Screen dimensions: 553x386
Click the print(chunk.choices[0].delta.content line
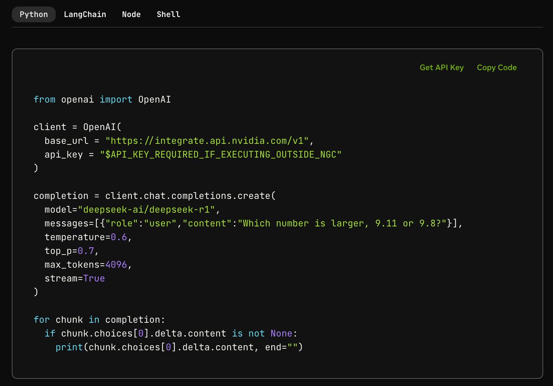click(179, 347)
